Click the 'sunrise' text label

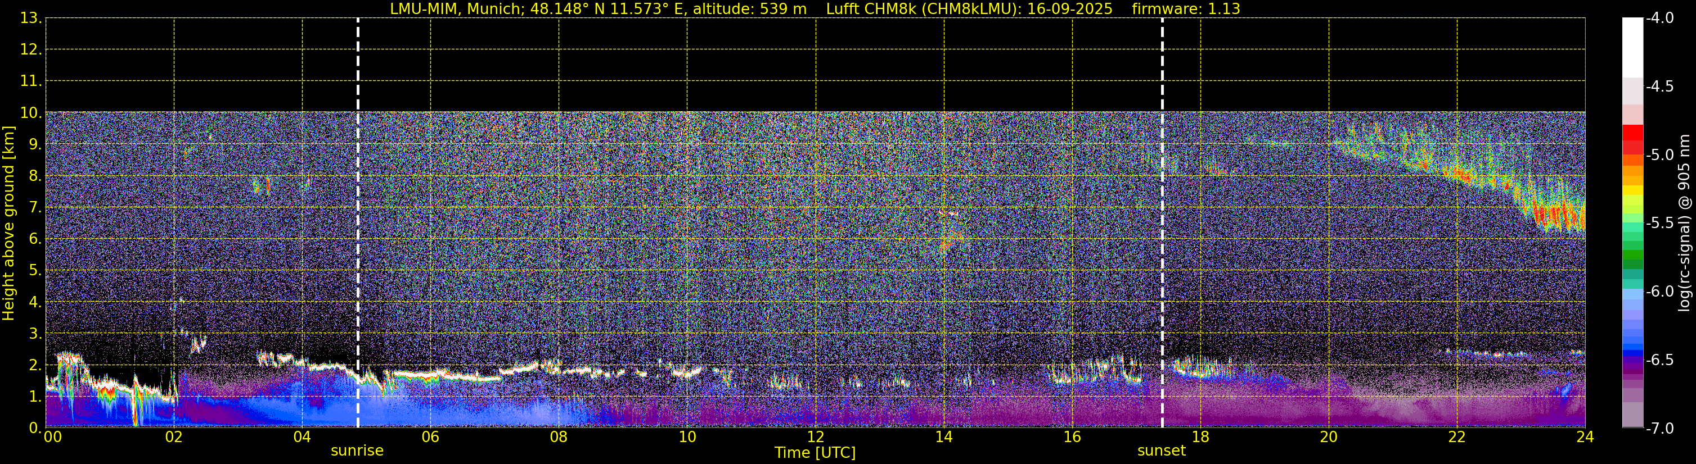coord(357,451)
